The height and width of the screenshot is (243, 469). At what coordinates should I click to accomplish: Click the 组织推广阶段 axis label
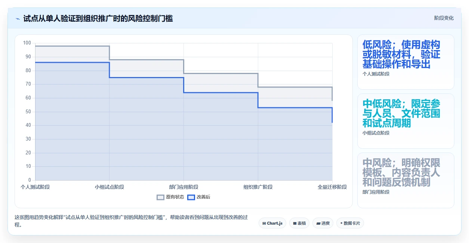click(x=258, y=187)
